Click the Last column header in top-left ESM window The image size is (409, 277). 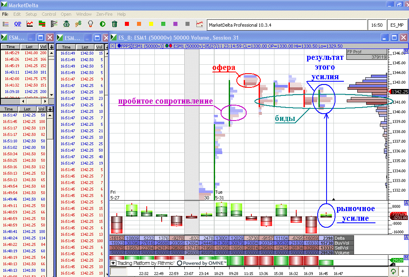pyautogui.click(x=29, y=47)
